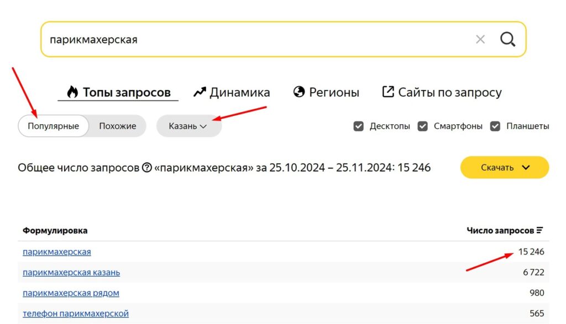Click the 565 count value
This screenshot has height=324, width=566.
pos(537,313)
